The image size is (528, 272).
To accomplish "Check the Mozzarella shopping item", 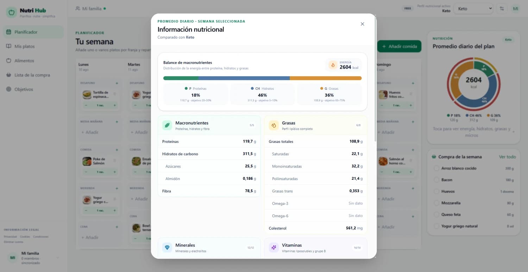I will coord(436,203).
